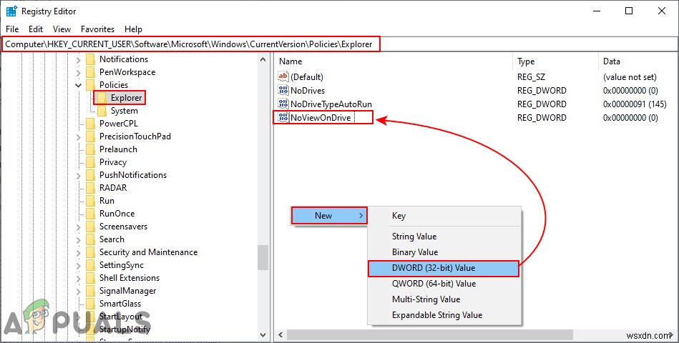This screenshot has height=343, width=679.
Task: Click the REG_SZ type cell
Action: [x=531, y=77]
